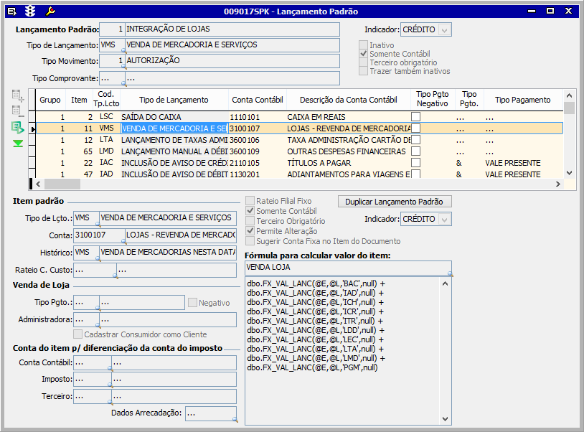Toggle the Tipo Pgto Negativo checkbox for SAÍDA DO CAIXA

(415, 116)
